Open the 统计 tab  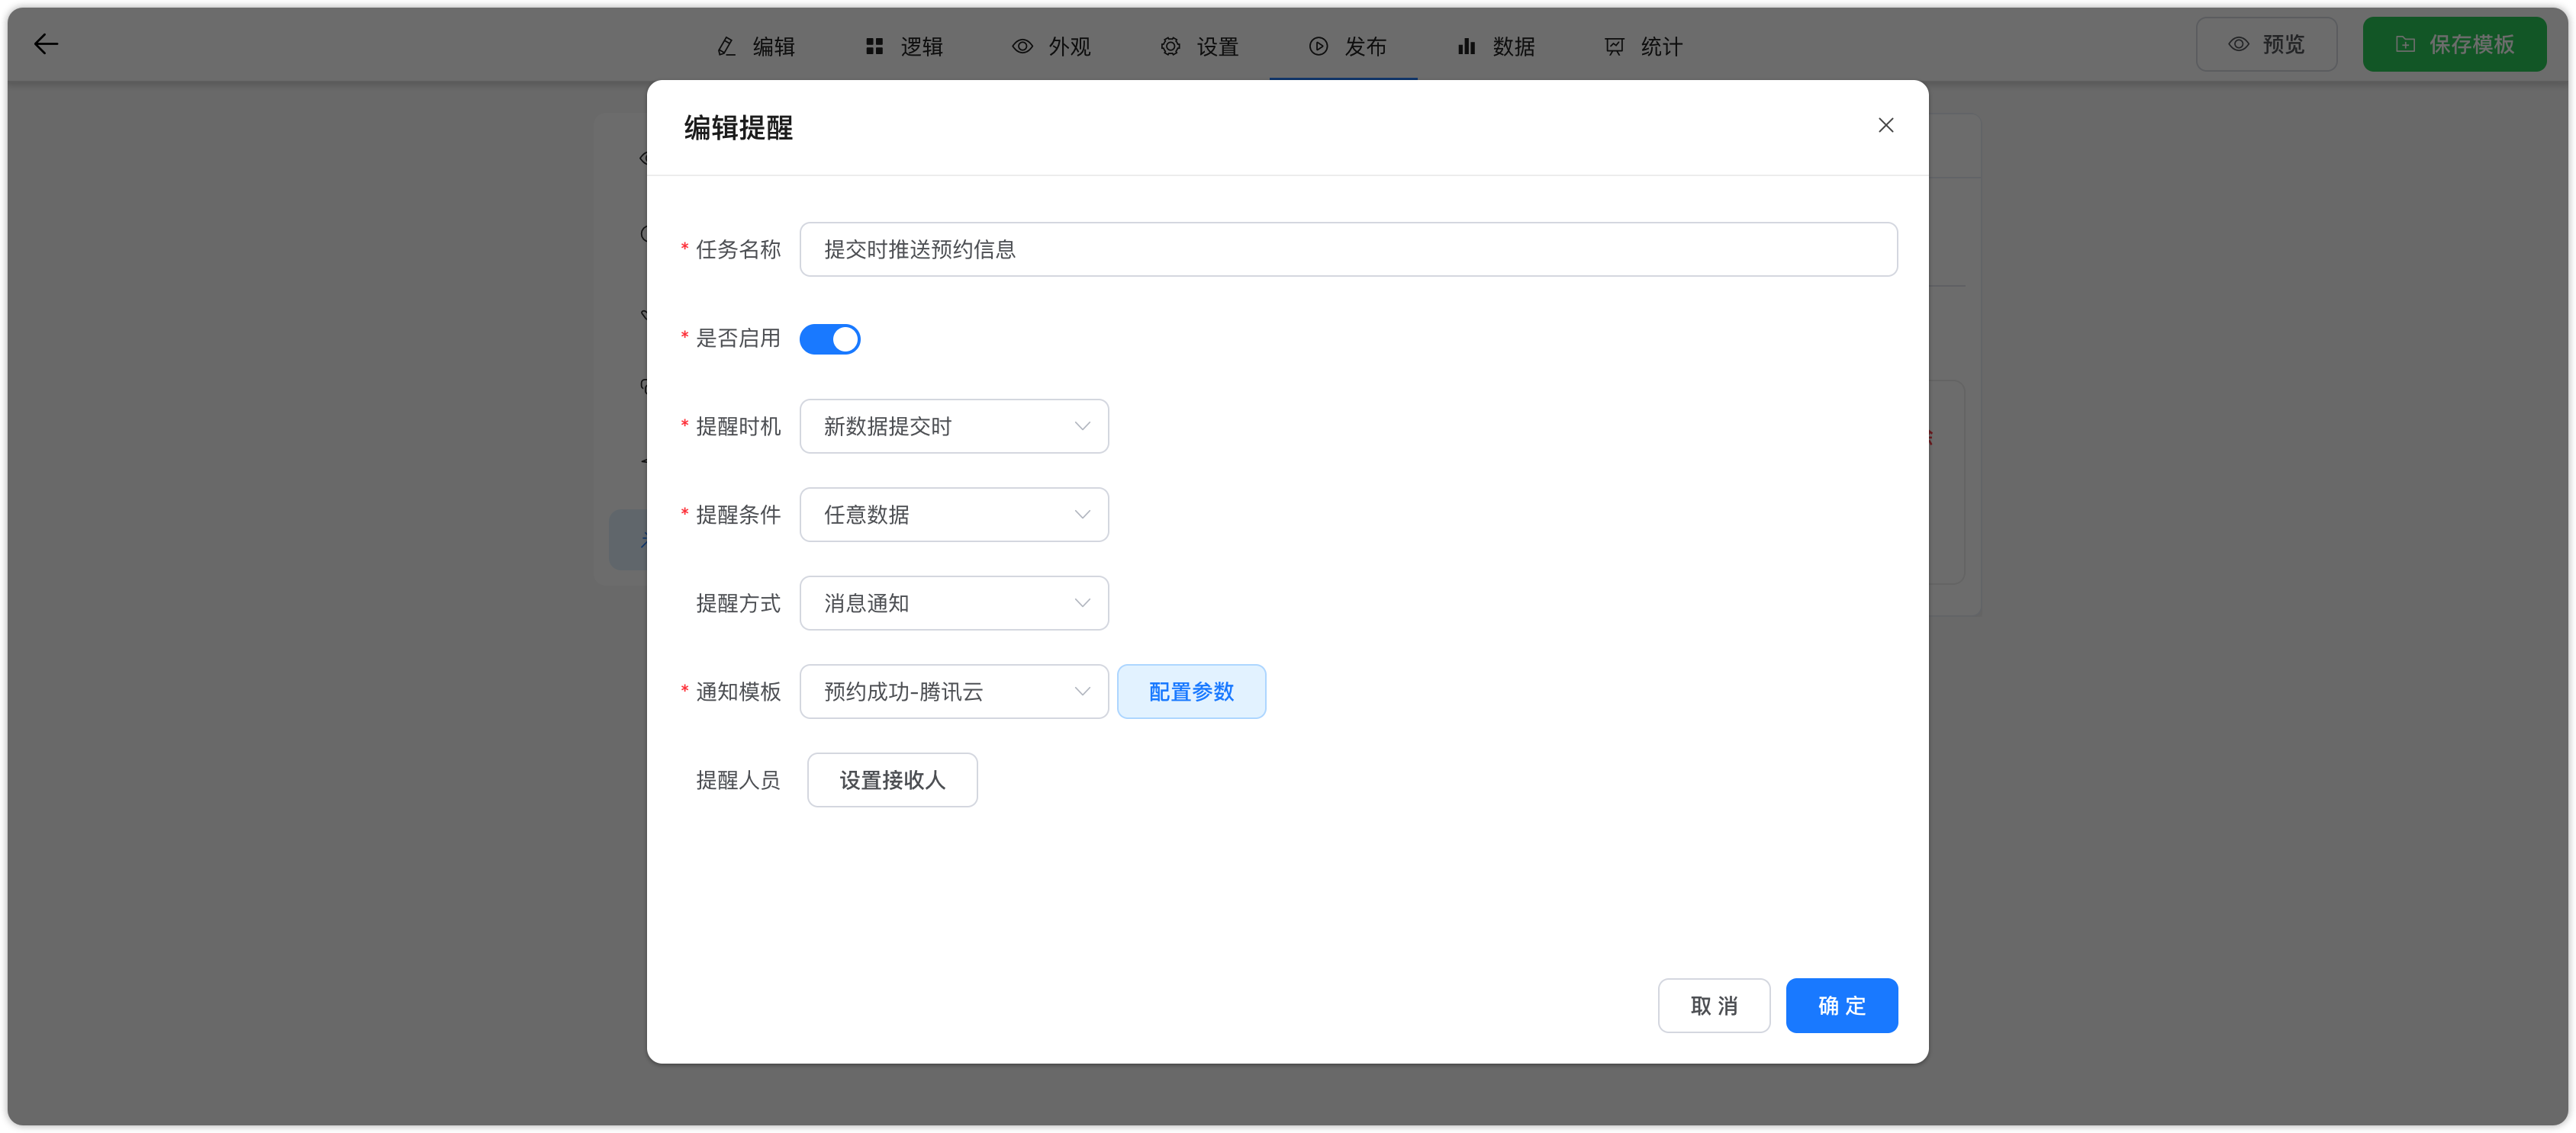[1643, 46]
